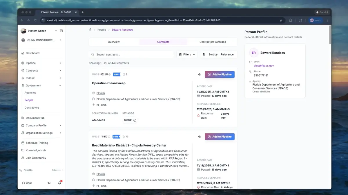Open the System Admin user dropdown
348x195 pixels.
(x=39, y=31)
